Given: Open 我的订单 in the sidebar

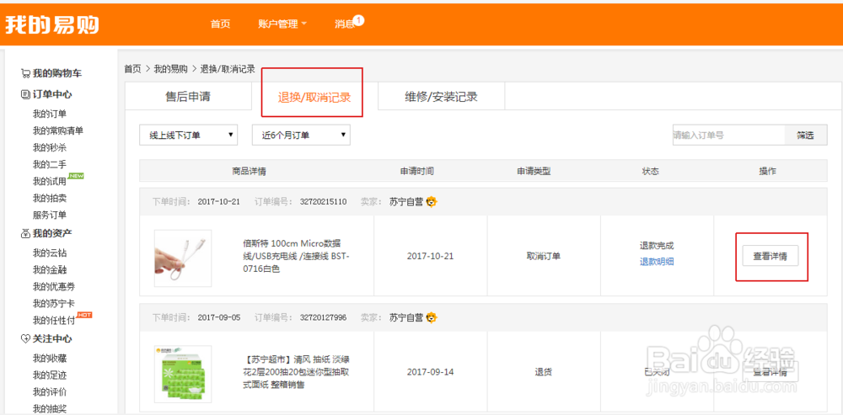Looking at the screenshot, I should [50, 114].
